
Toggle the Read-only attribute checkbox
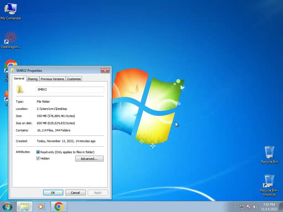38,152
